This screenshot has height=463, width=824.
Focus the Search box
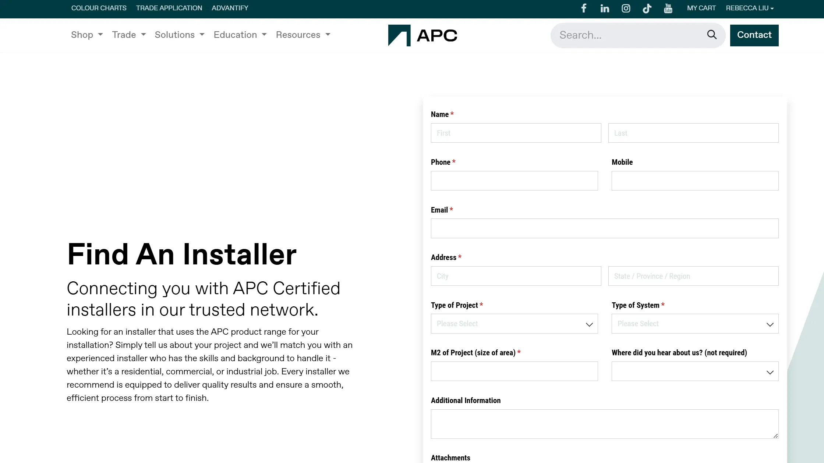tap(629, 35)
